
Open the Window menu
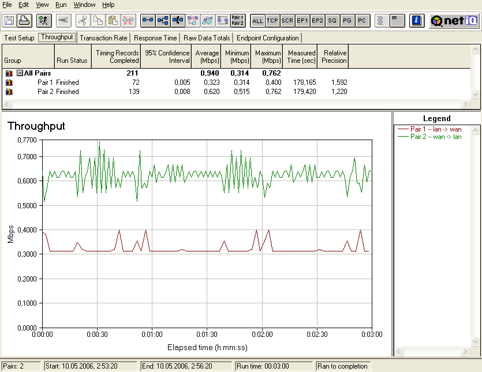pos(84,5)
